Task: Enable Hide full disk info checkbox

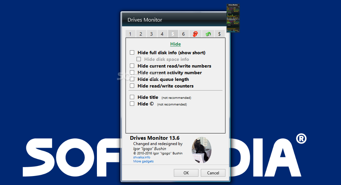Action: (132, 52)
